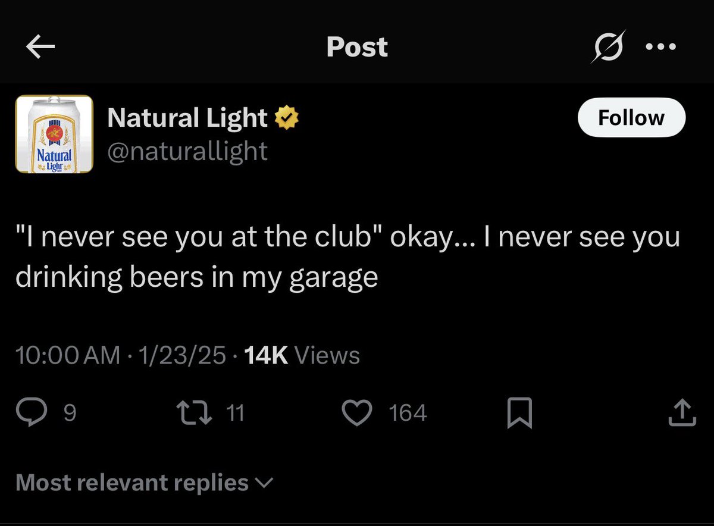View post analytics via 14K Views
This screenshot has width=714, height=526.
(302, 355)
